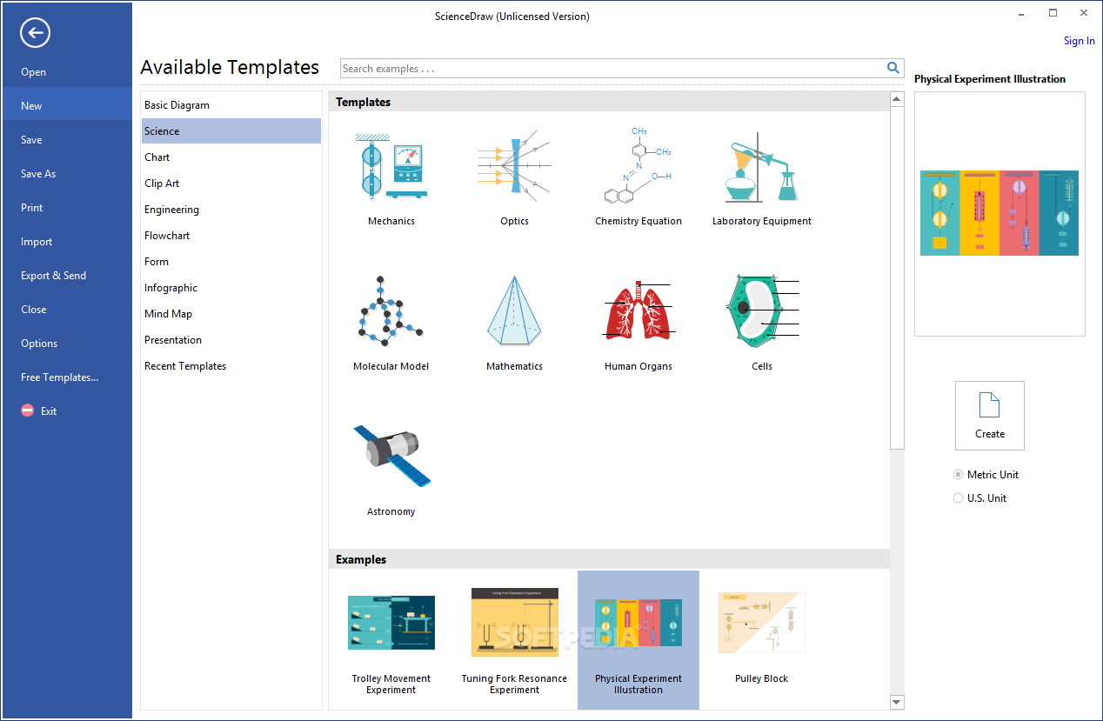Open the Optics template

515,177
